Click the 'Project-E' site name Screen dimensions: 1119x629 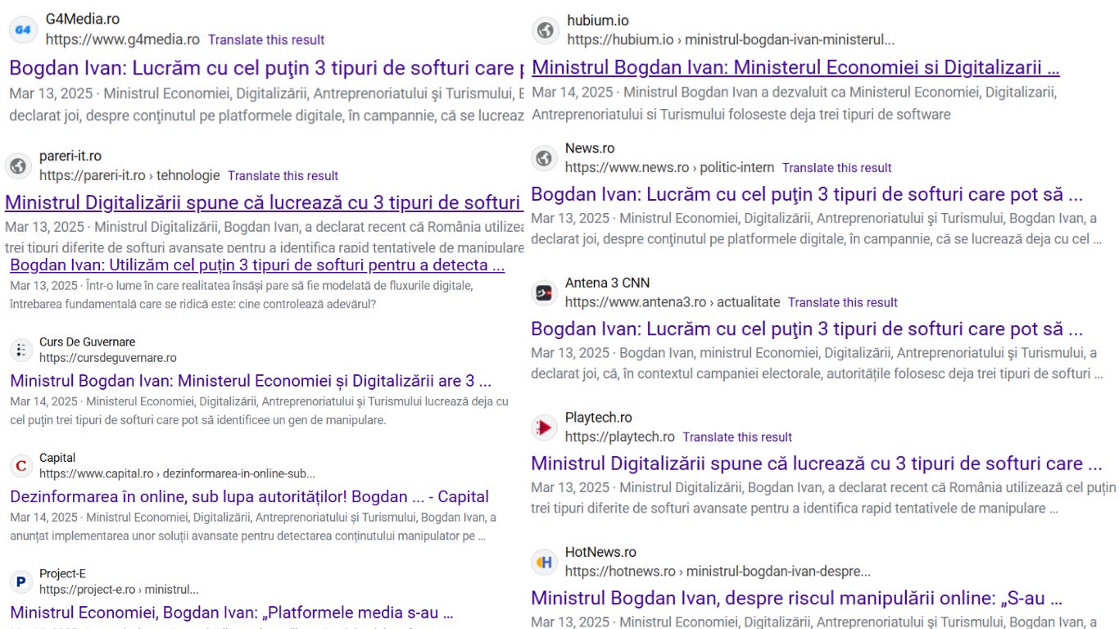[62, 573]
